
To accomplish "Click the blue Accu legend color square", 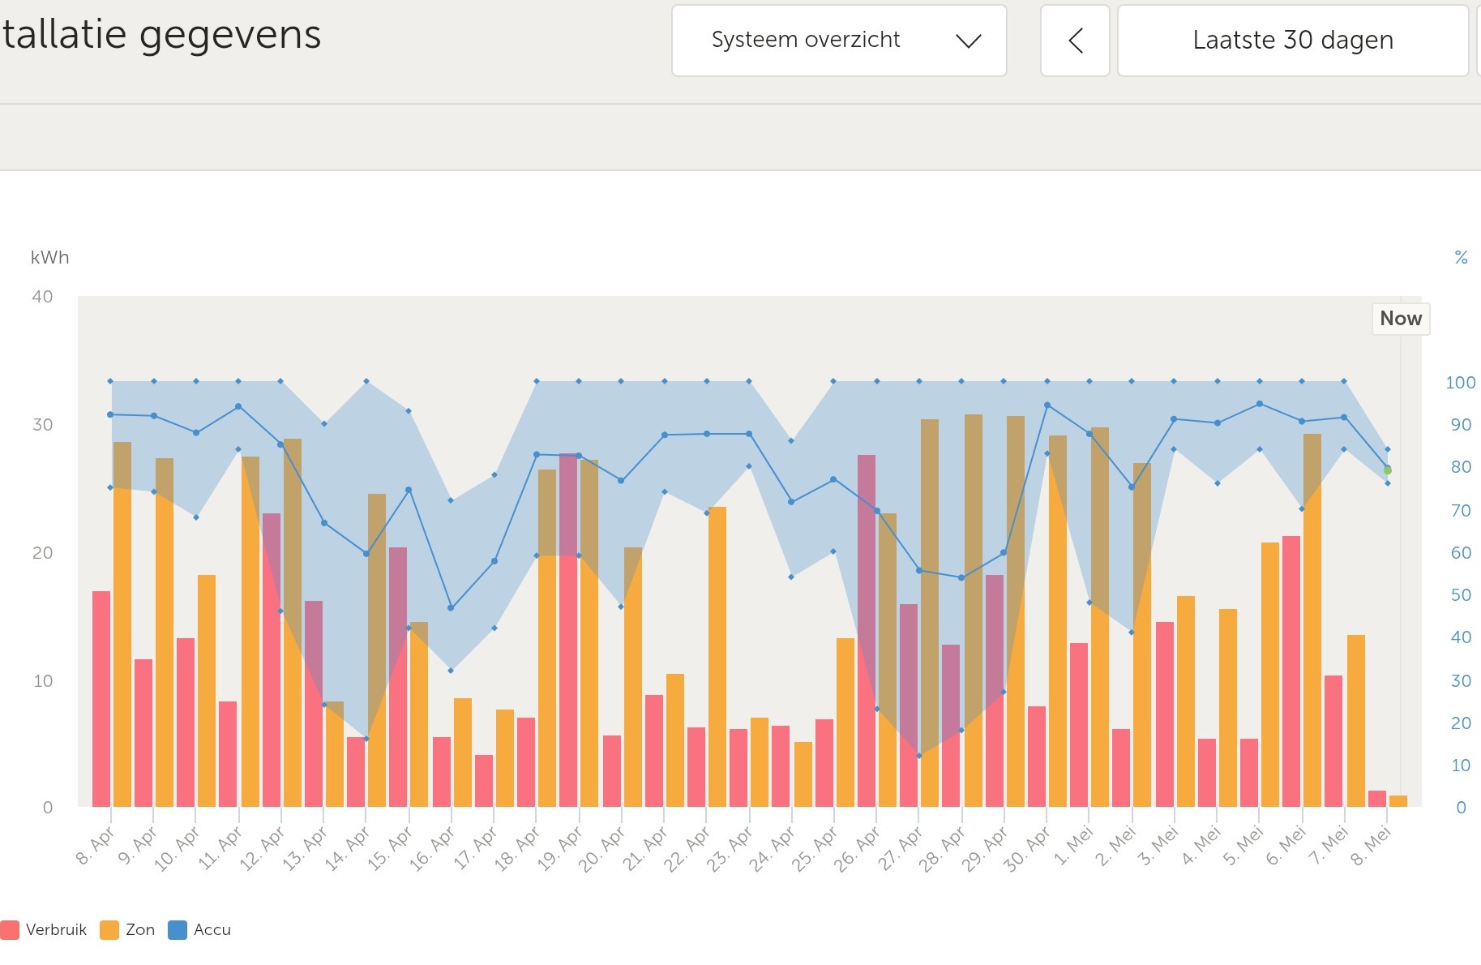I will (177, 930).
